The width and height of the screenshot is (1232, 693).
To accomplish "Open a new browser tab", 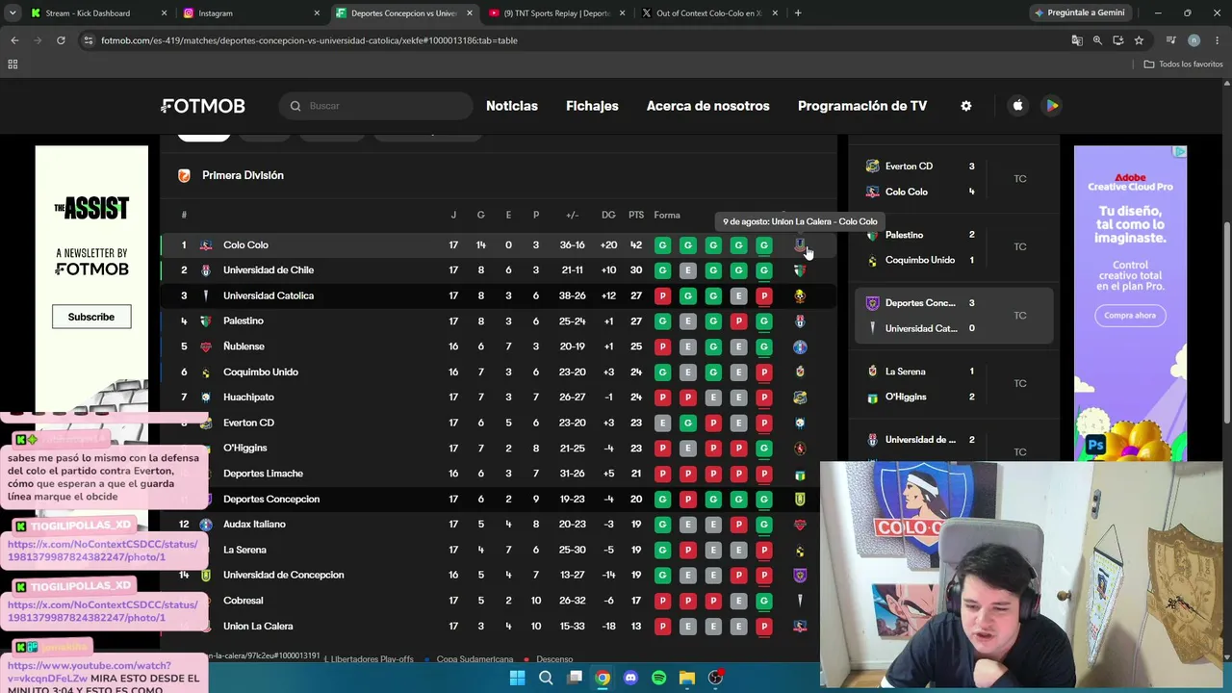I will tap(798, 13).
